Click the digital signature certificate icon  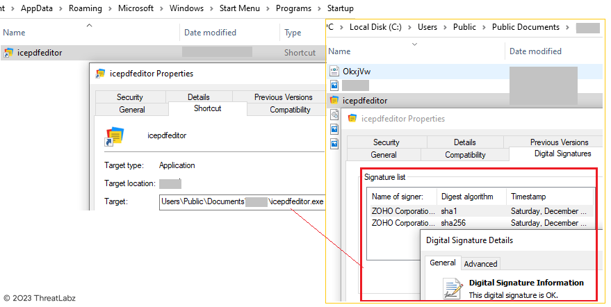point(453,288)
